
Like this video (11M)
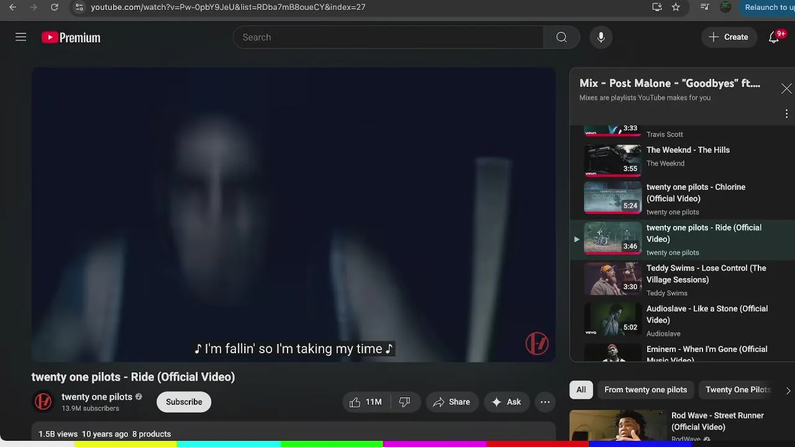pyautogui.click(x=366, y=402)
